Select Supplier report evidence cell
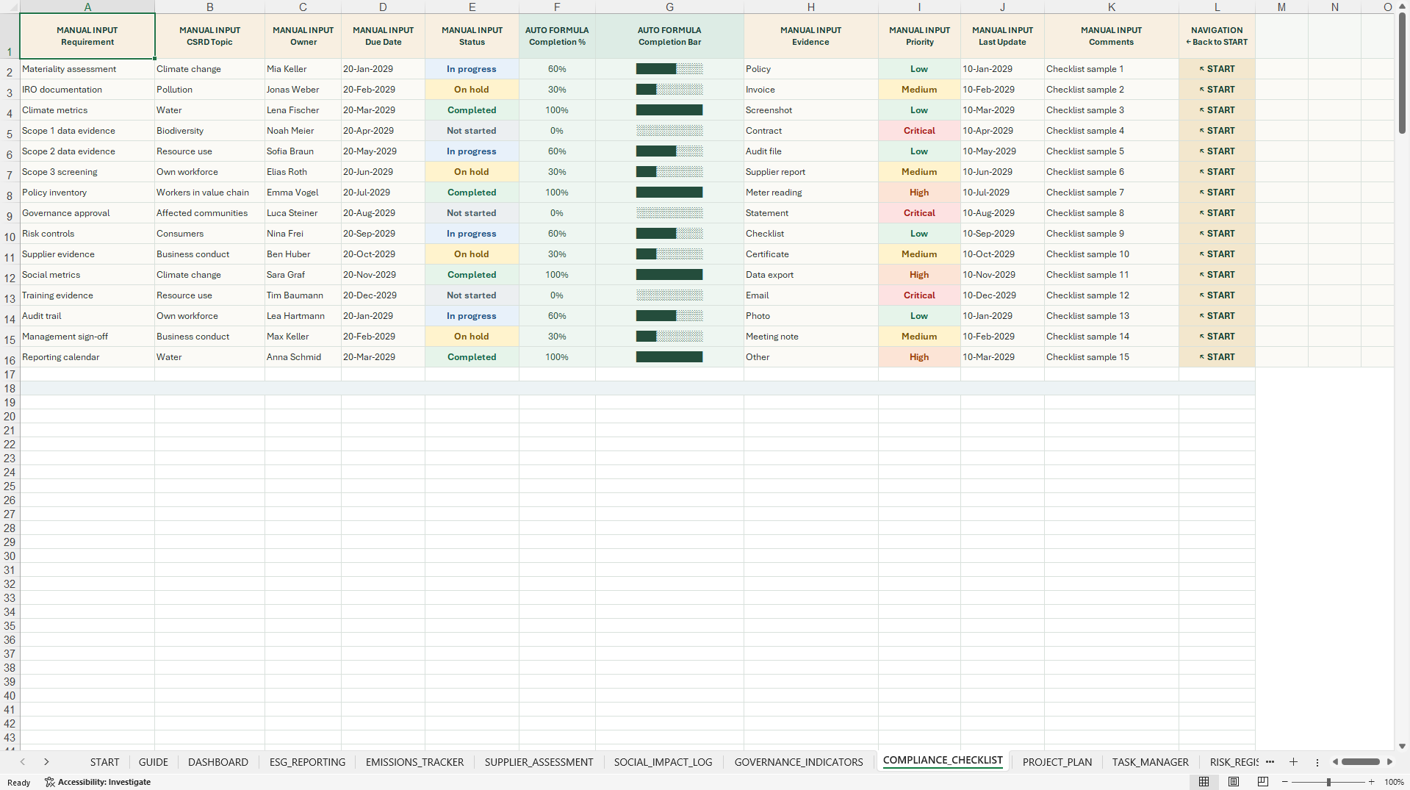1410x790 pixels. [x=810, y=172]
